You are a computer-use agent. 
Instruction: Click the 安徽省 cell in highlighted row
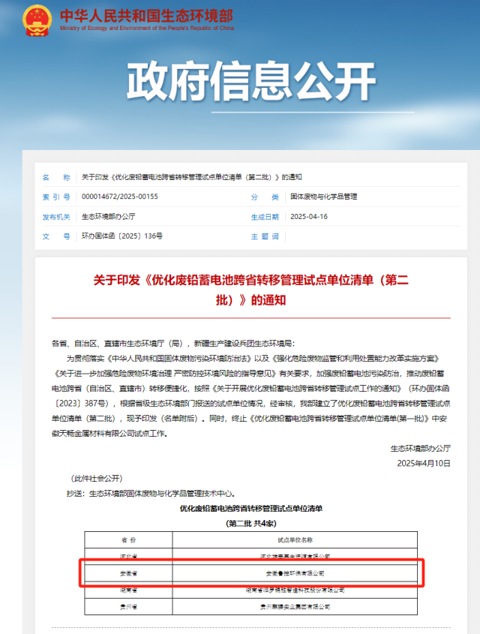pos(128,572)
